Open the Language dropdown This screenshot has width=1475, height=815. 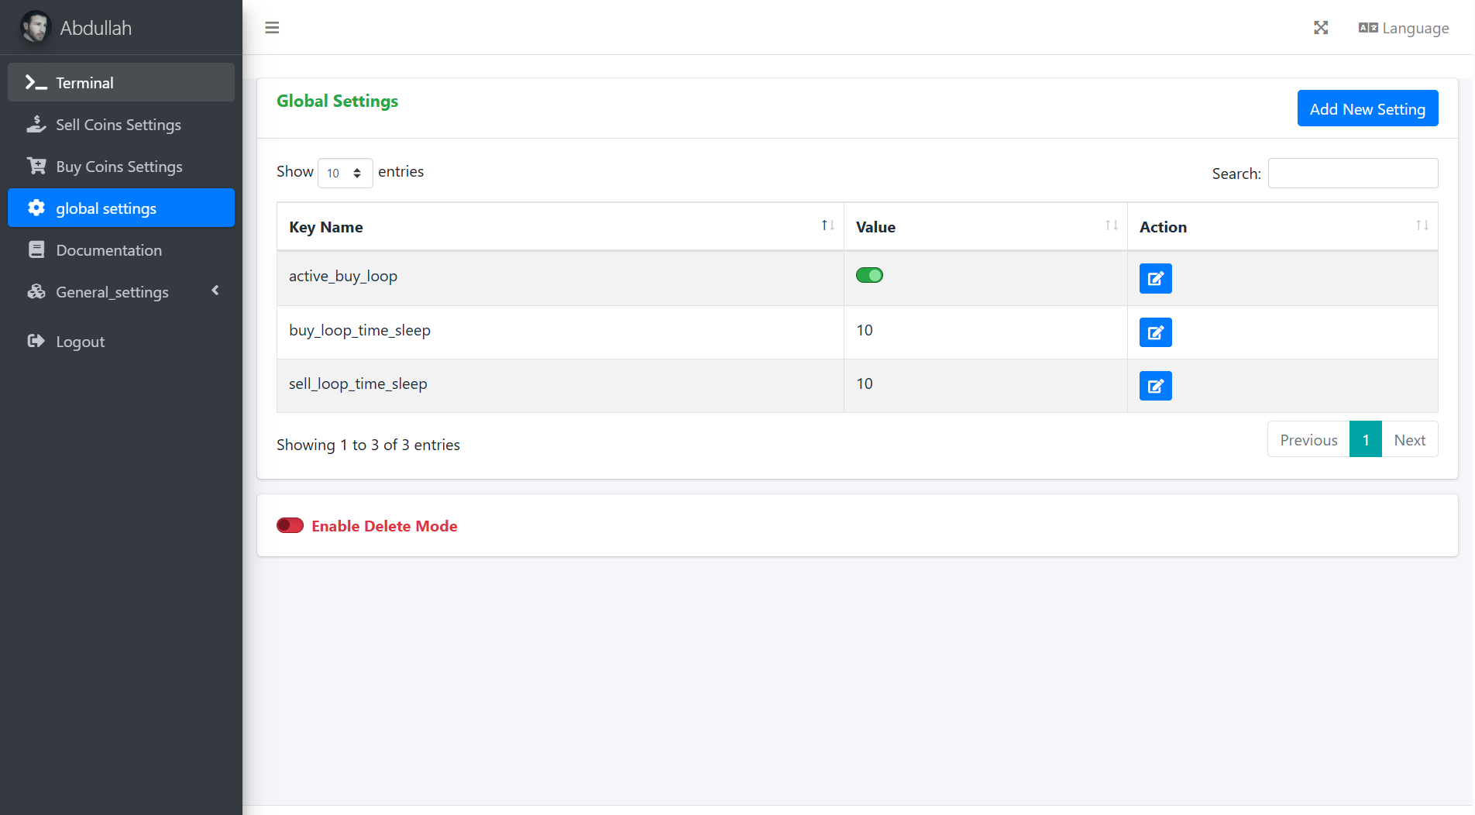1404,28
